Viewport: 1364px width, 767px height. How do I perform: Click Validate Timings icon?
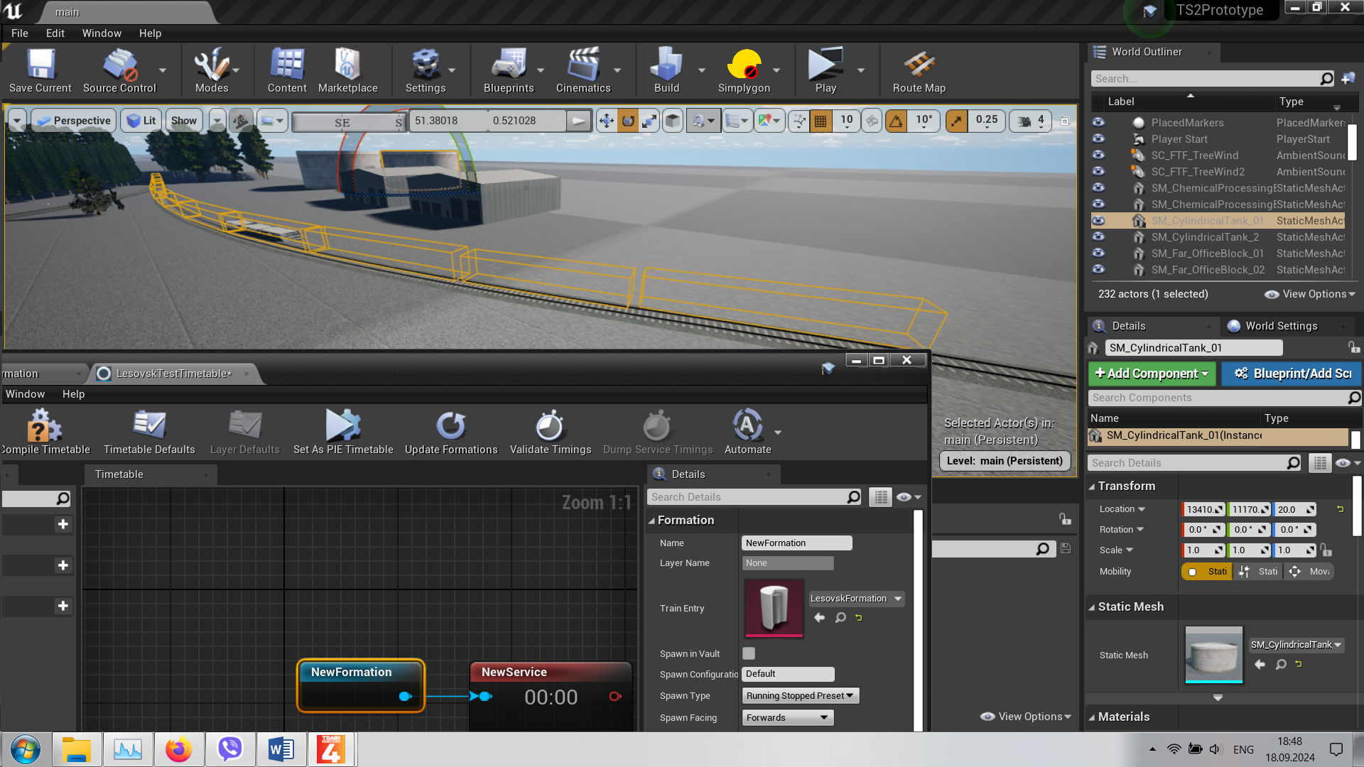click(550, 426)
